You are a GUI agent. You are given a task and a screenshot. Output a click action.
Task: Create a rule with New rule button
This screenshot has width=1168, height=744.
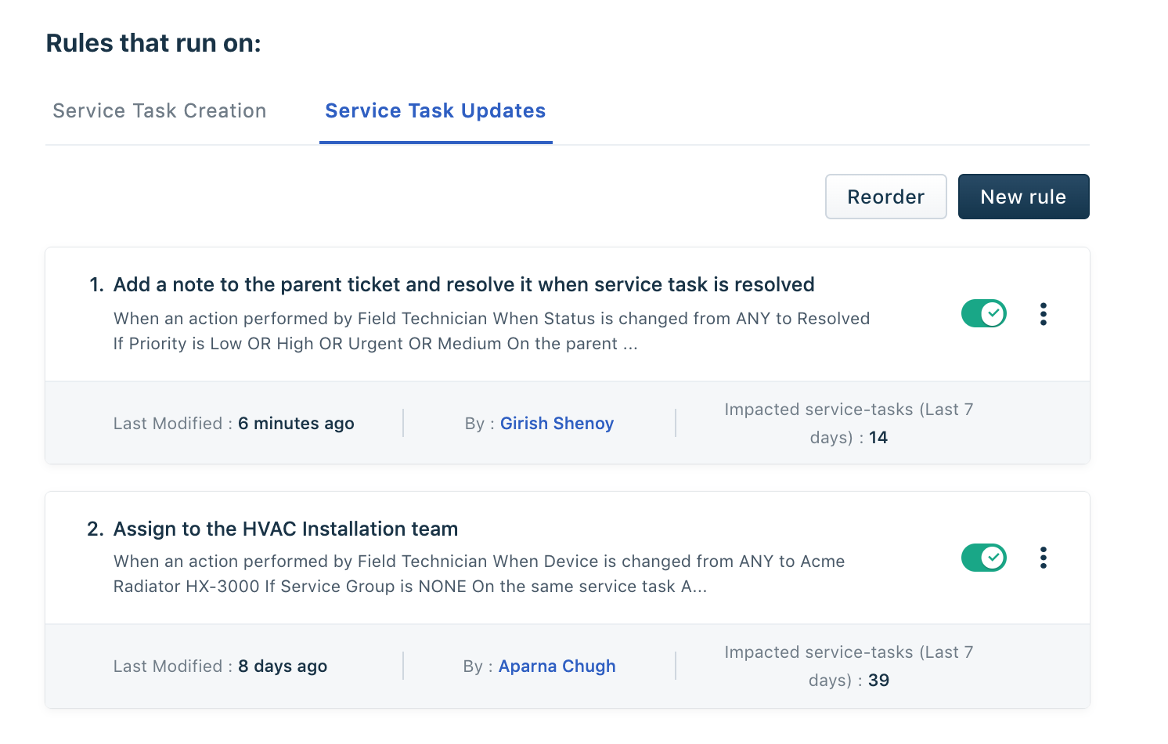point(1023,197)
